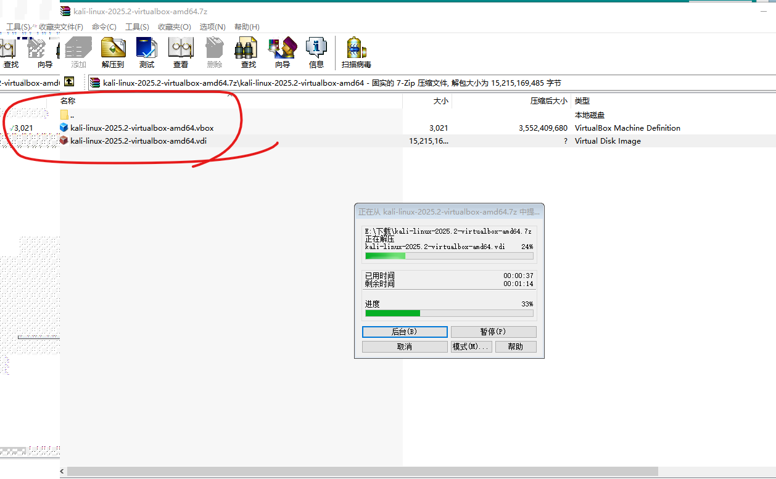The height and width of the screenshot is (479, 776).
Task: Click the 取消 cancel button
Action: [x=405, y=346]
